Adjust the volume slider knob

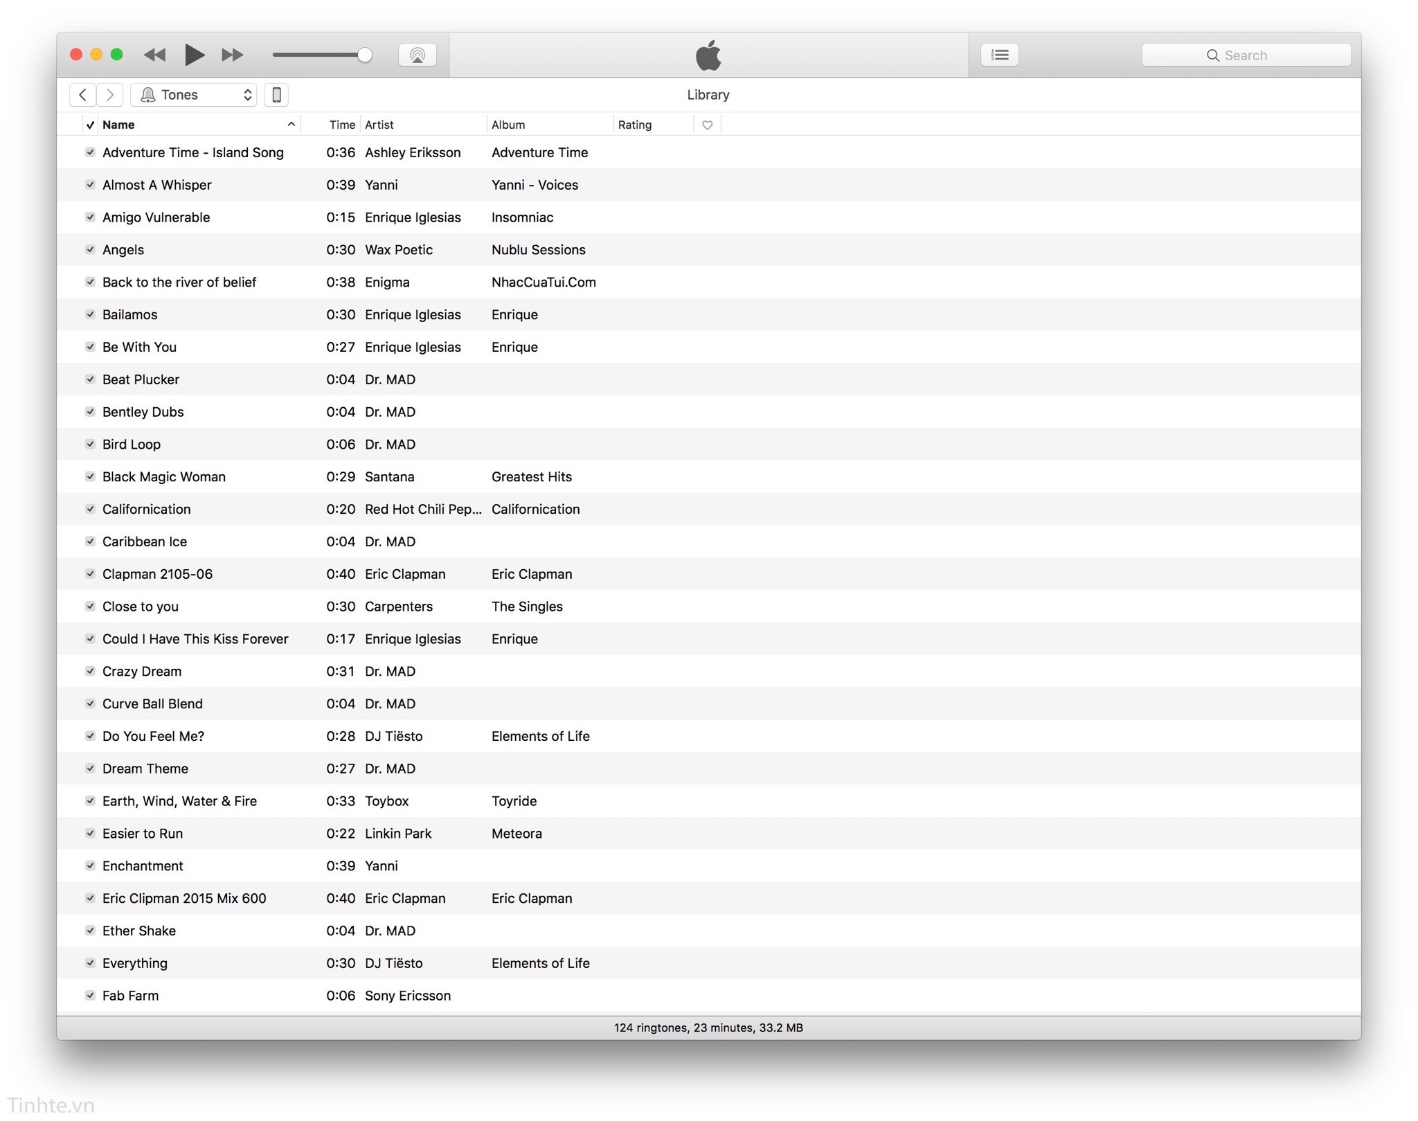click(365, 55)
